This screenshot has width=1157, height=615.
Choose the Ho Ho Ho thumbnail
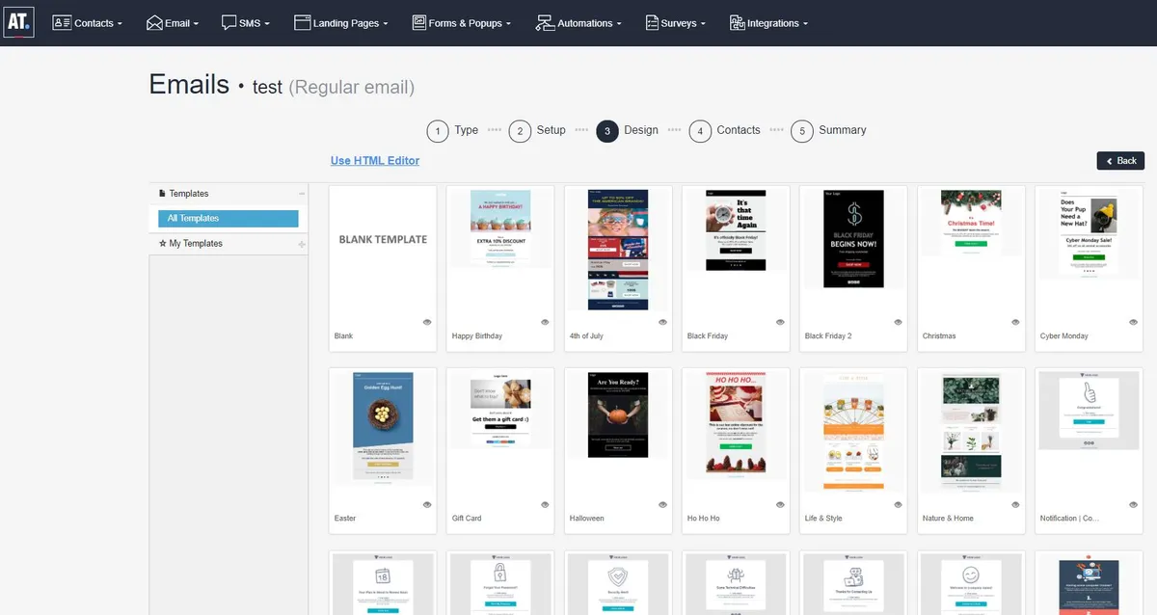point(736,421)
